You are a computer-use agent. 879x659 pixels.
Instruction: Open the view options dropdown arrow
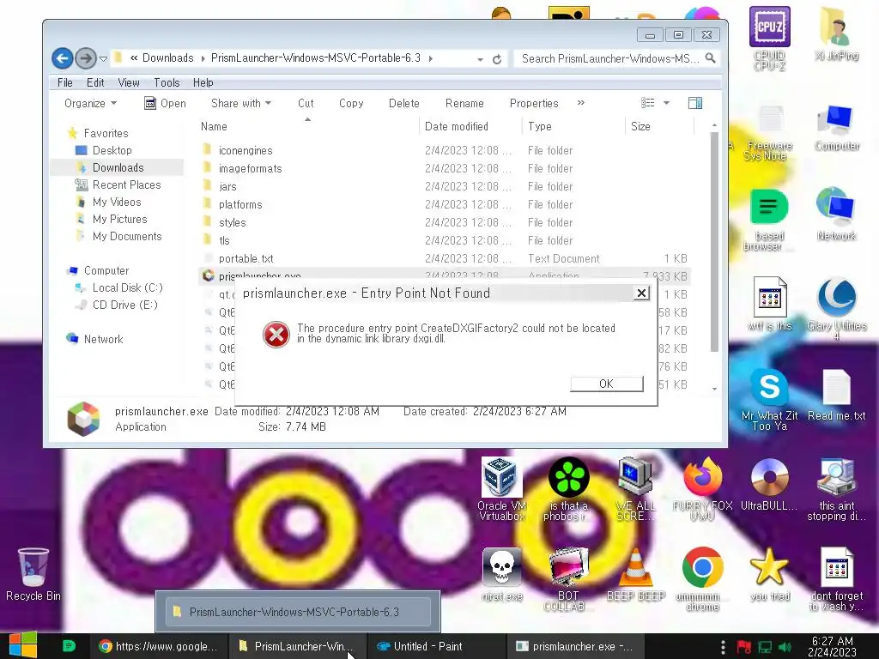point(666,103)
